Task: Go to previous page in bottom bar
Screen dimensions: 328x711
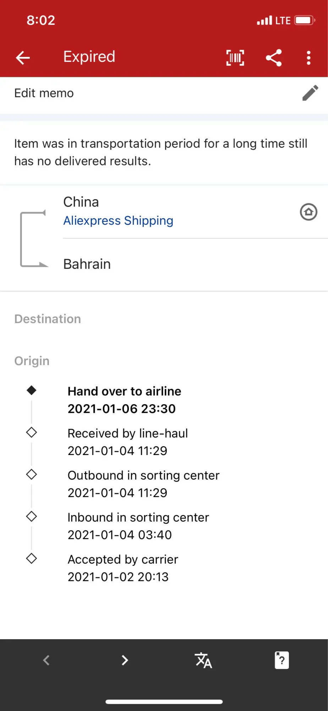Action: [46, 660]
